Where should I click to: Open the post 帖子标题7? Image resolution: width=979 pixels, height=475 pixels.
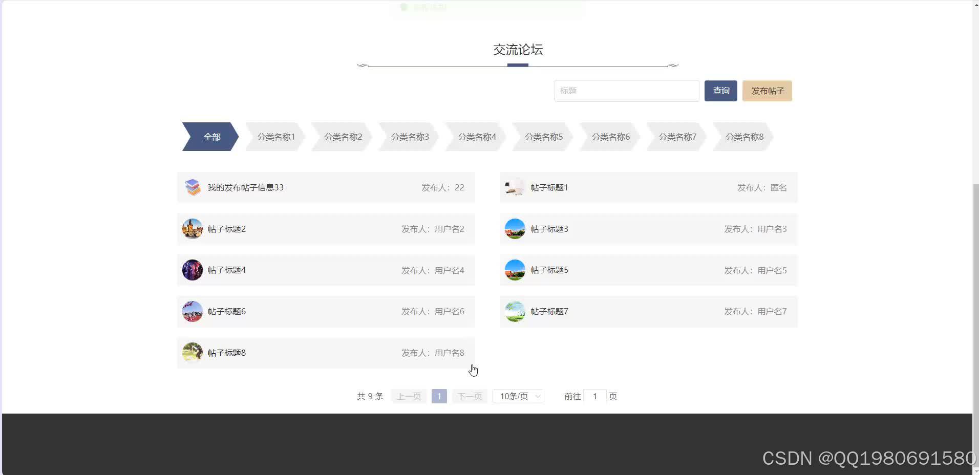(549, 311)
